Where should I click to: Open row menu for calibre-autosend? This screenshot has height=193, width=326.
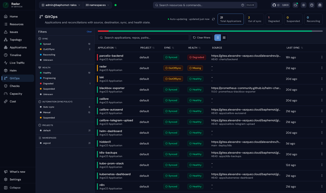tap(322, 111)
